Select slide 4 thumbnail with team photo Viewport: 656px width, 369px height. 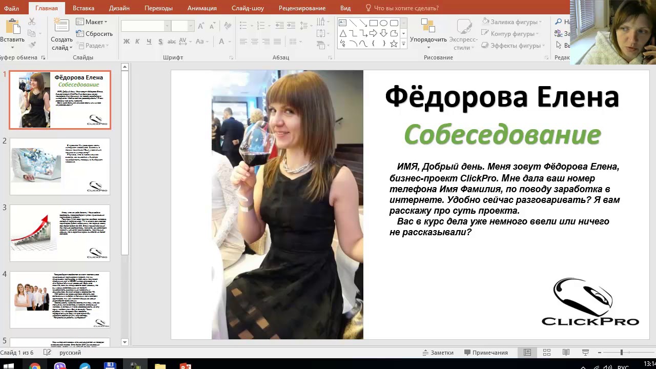pos(60,300)
